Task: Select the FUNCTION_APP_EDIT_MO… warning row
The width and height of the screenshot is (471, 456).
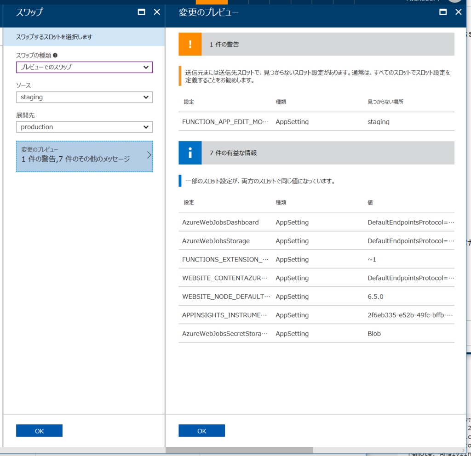Action: point(316,121)
